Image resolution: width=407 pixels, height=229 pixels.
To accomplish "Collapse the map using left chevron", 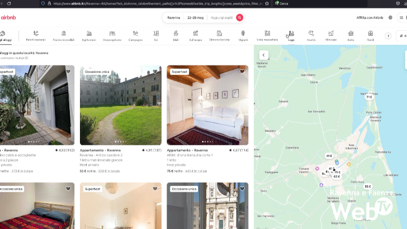I will pos(263,55).
